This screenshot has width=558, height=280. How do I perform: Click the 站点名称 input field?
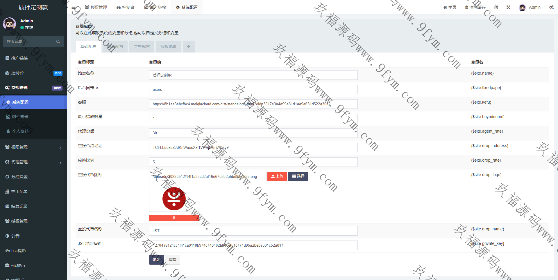253,75
